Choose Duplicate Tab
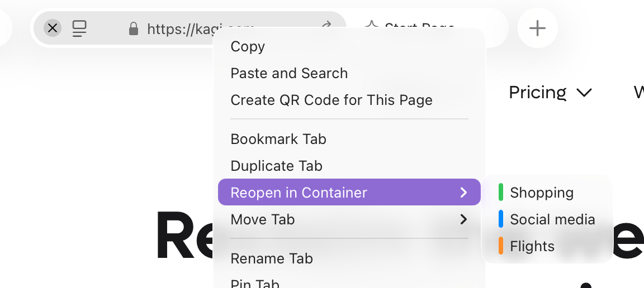644x288 pixels. click(x=349, y=166)
